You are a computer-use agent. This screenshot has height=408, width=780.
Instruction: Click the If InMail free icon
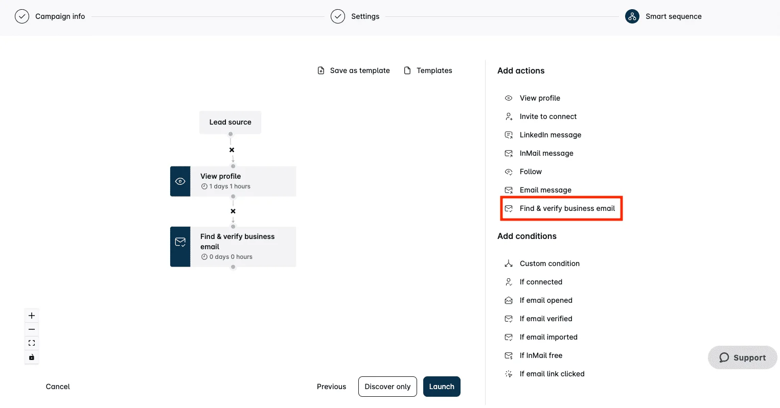[509, 355]
